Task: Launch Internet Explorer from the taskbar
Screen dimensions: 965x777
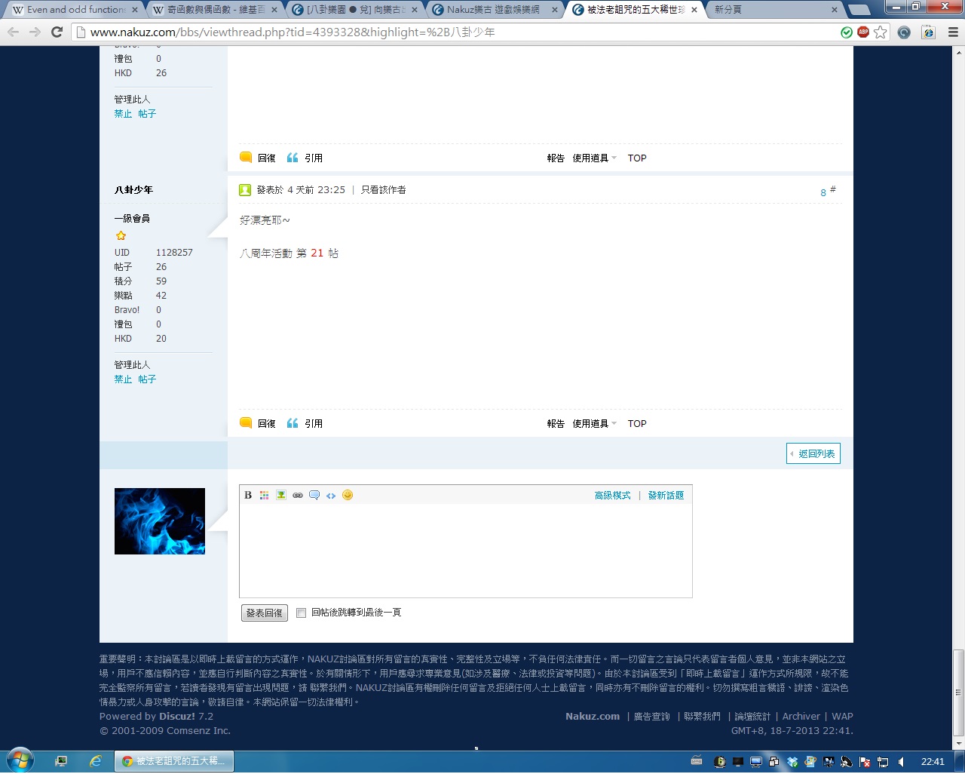Action: [96, 761]
